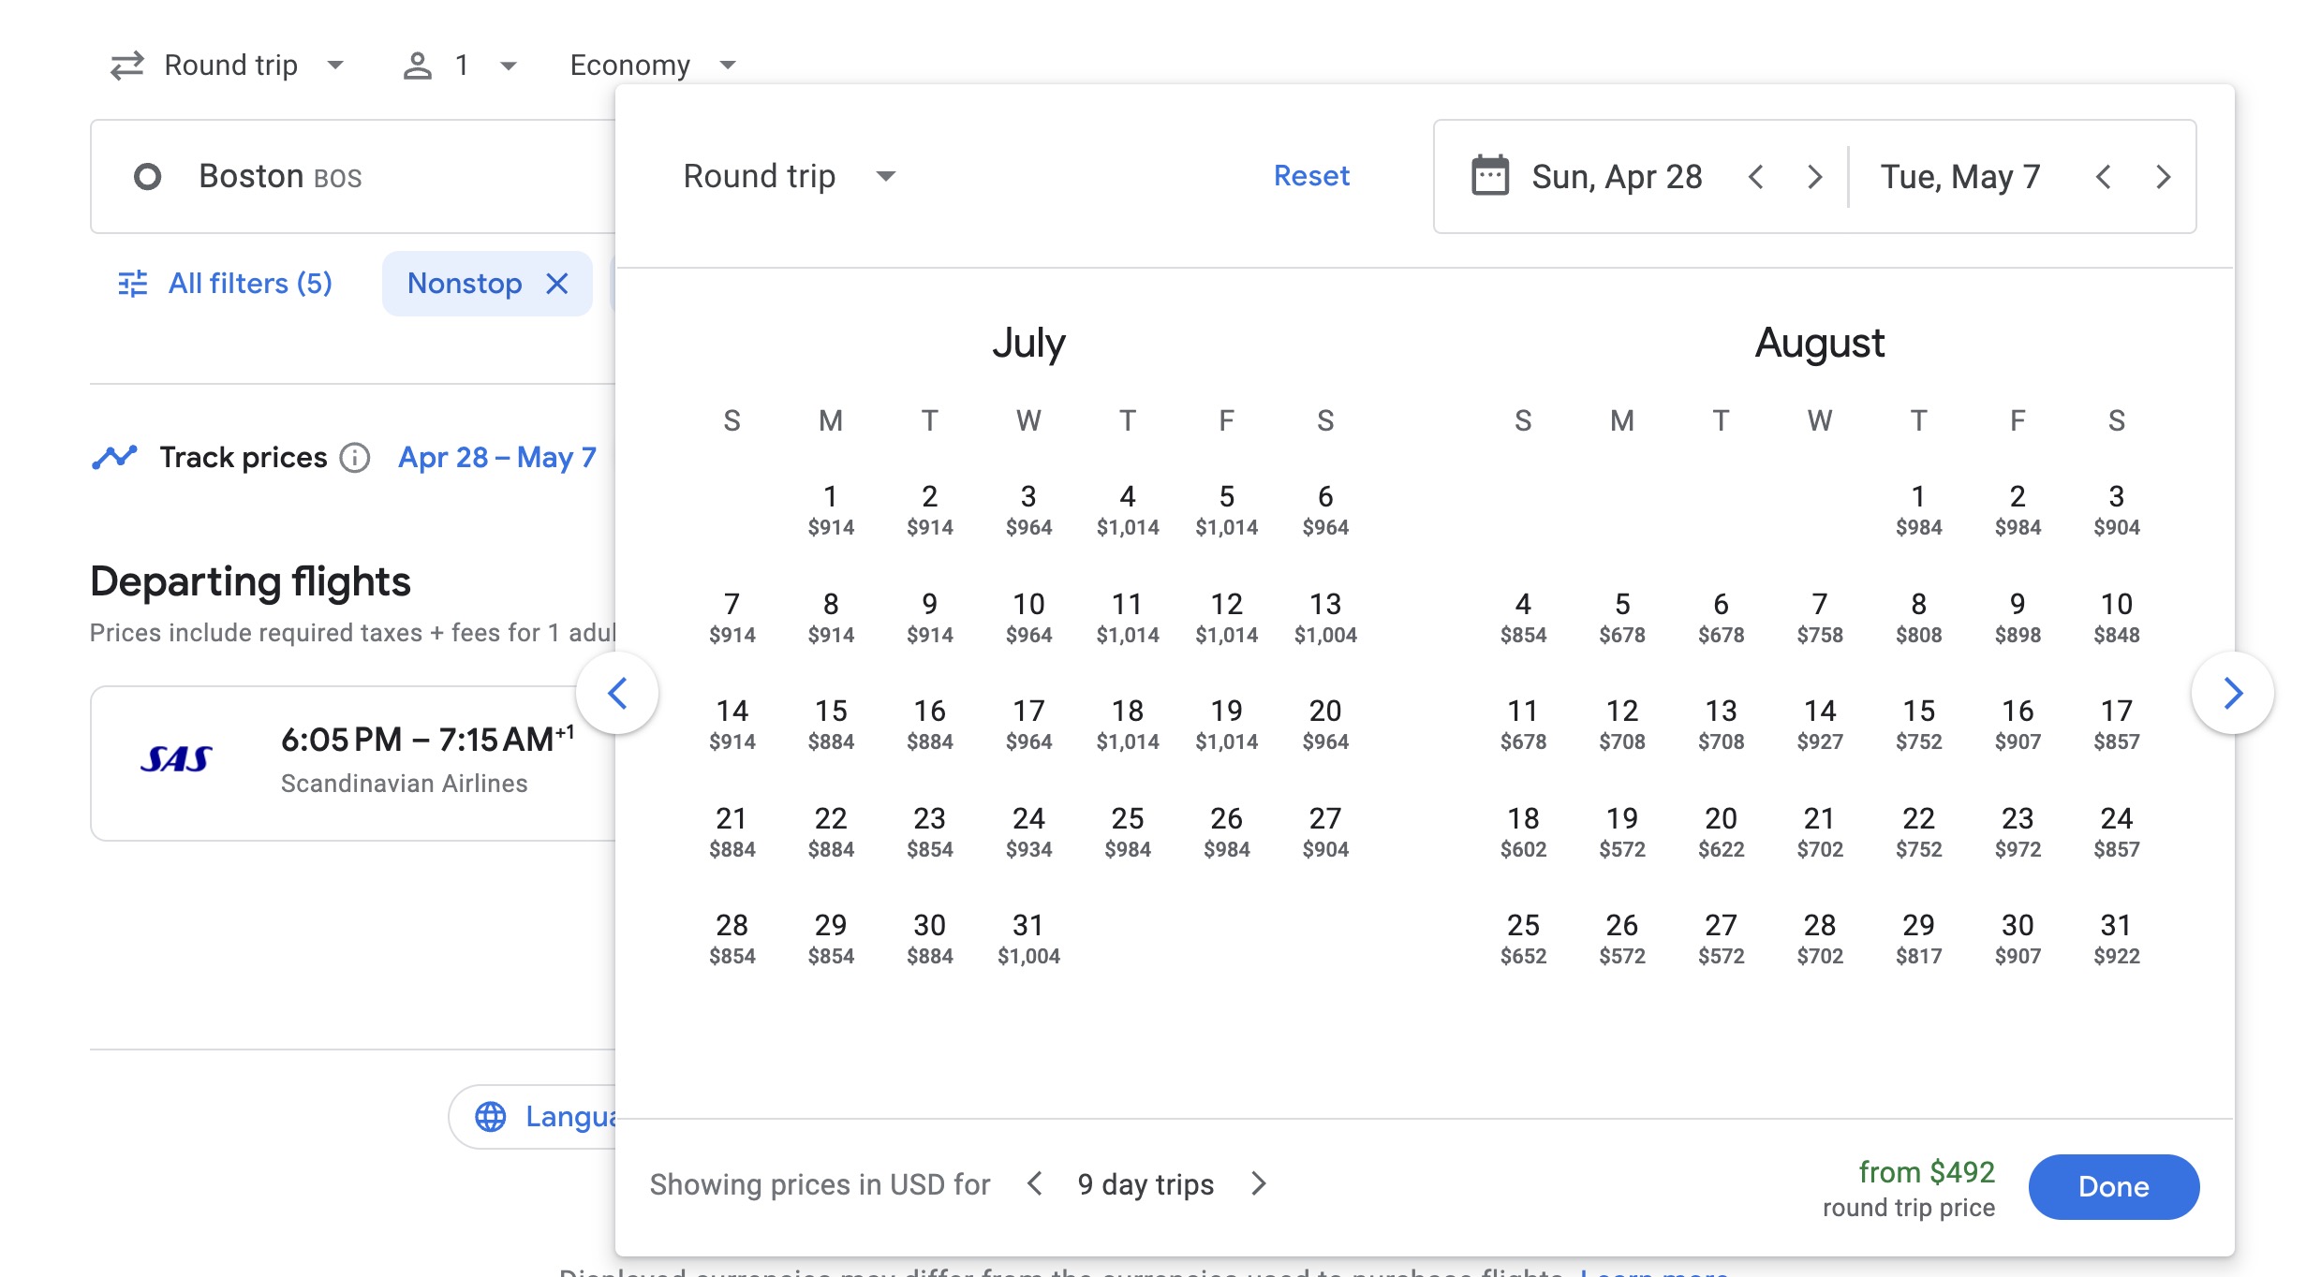Go to the previous calendar month
The height and width of the screenshot is (1277, 2306).
pyautogui.click(x=617, y=694)
